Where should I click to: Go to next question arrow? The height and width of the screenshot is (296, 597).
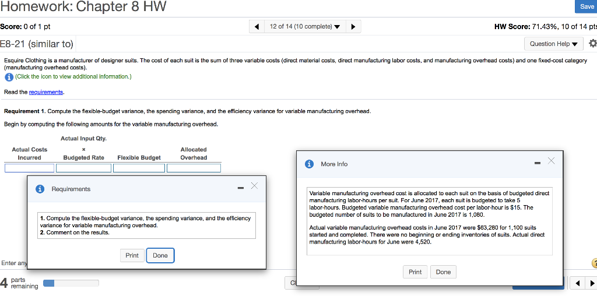click(x=353, y=27)
